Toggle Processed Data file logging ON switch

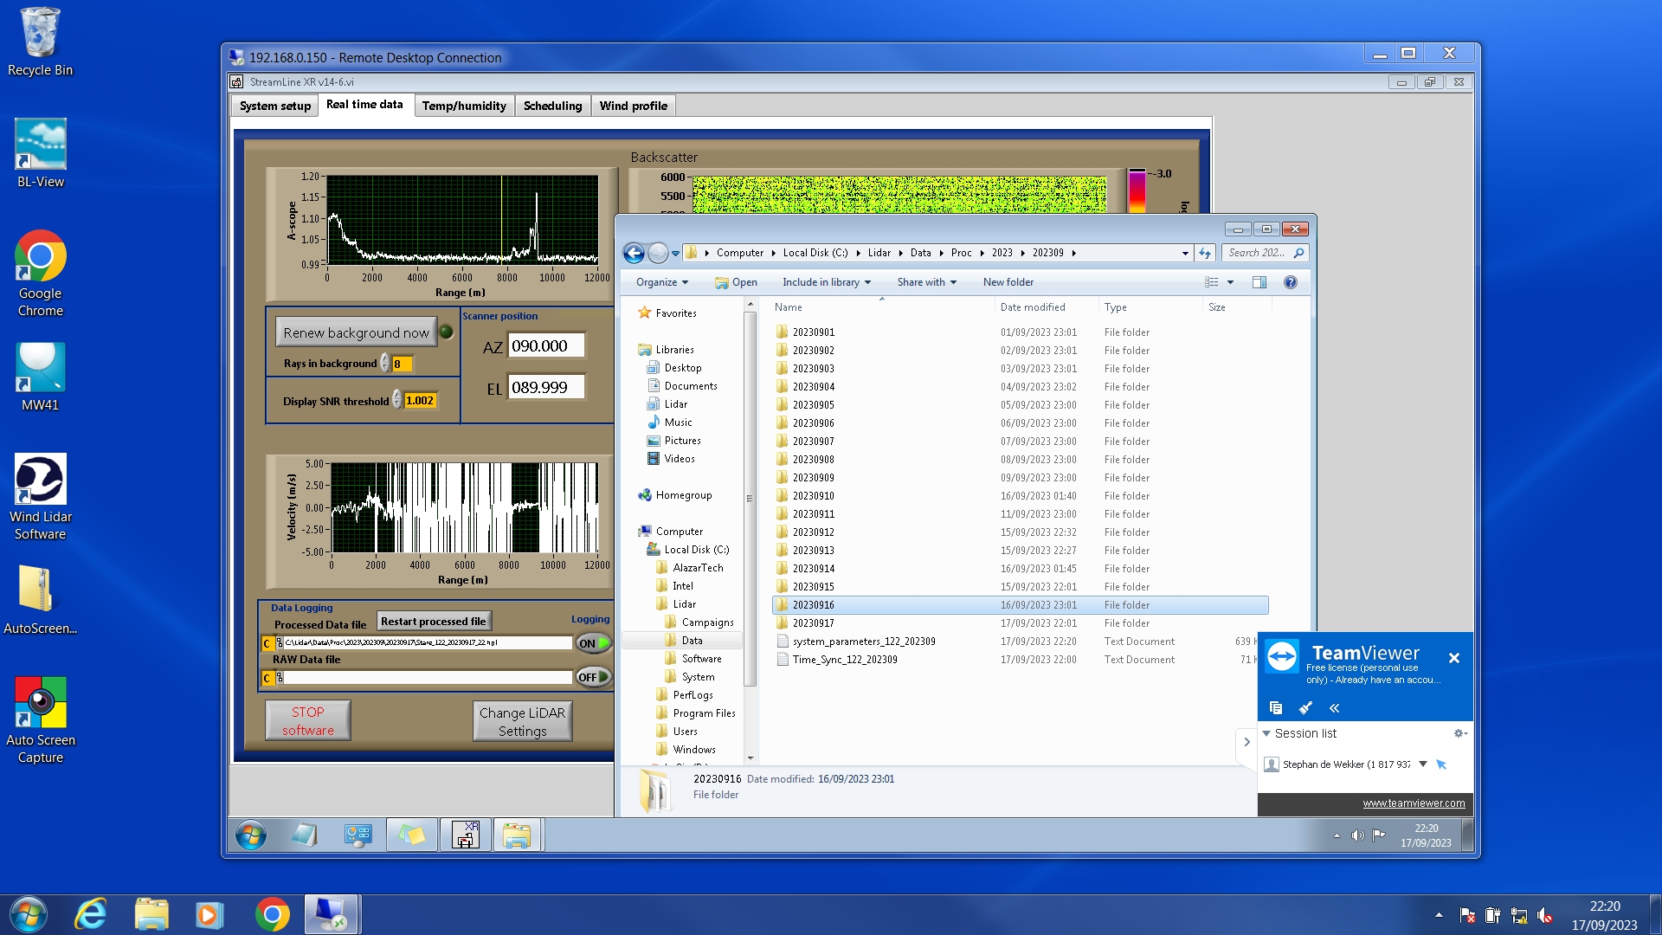tap(593, 643)
